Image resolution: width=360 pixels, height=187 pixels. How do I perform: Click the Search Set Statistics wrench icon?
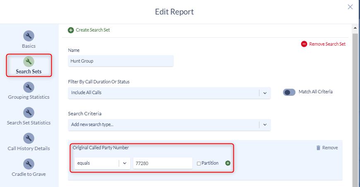click(29, 113)
